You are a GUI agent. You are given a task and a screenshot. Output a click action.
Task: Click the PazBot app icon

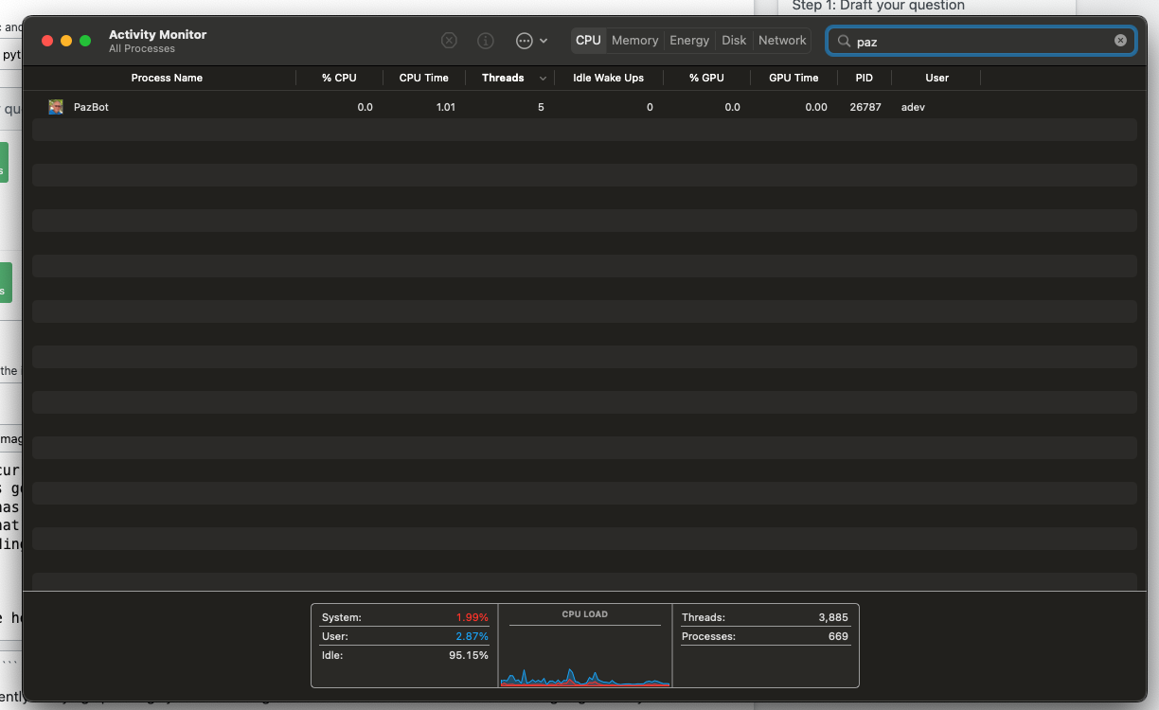(56, 107)
